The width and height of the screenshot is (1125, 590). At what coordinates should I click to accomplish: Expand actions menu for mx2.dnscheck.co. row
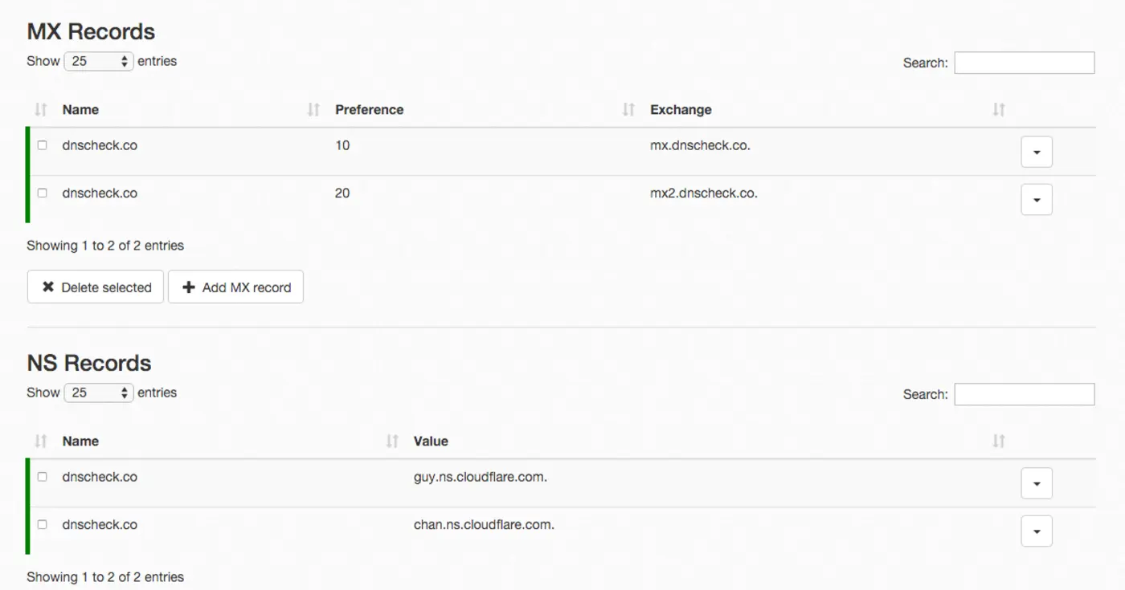point(1036,200)
